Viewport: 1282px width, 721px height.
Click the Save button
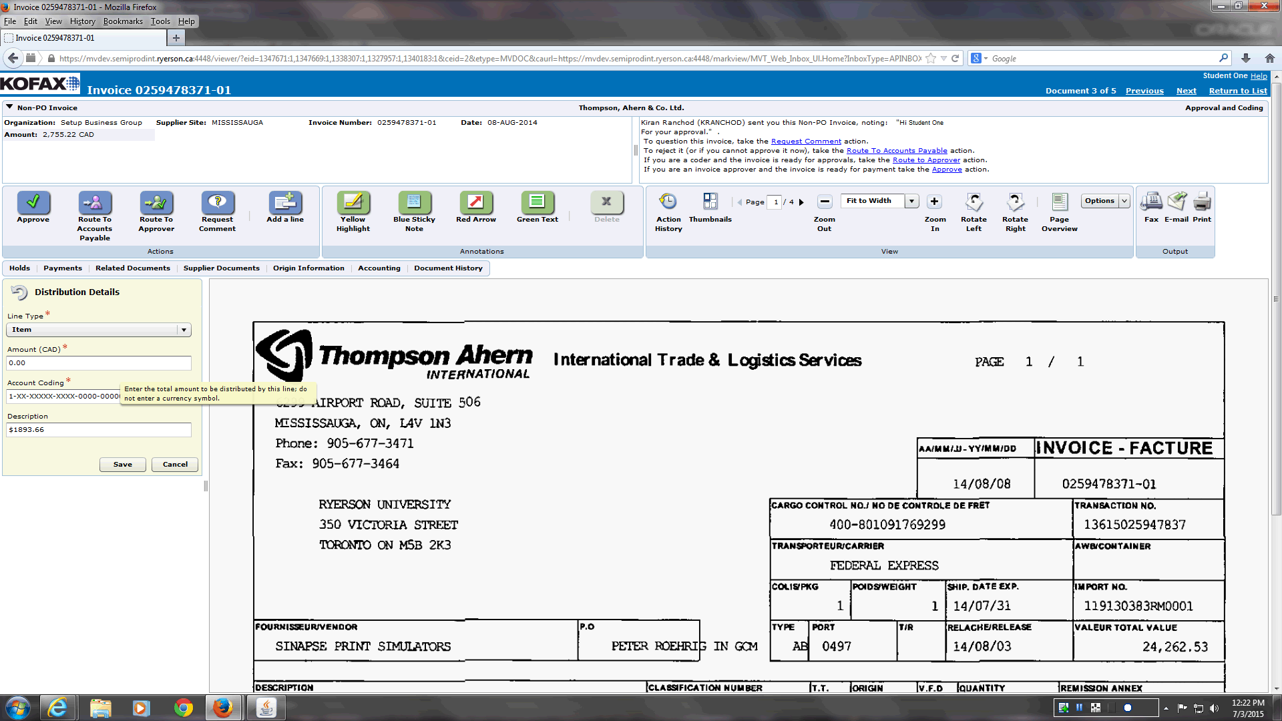pyautogui.click(x=122, y=465)
